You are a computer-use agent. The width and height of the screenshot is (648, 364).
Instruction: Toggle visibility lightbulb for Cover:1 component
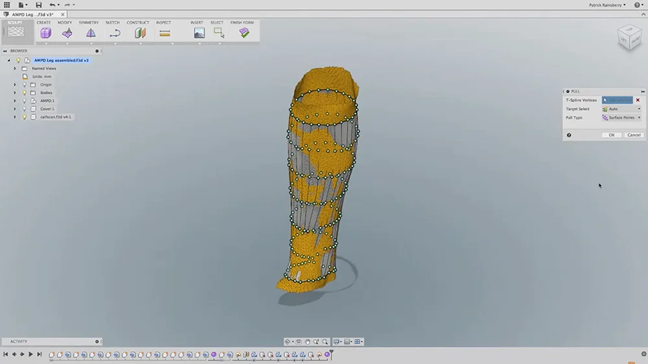25,109
